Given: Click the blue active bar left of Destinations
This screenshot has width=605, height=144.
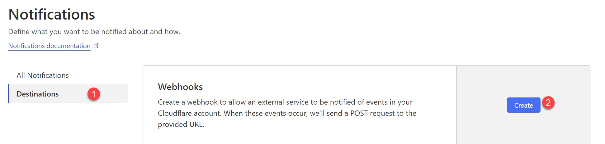Looking at the screenshot, I should point(9,93).
